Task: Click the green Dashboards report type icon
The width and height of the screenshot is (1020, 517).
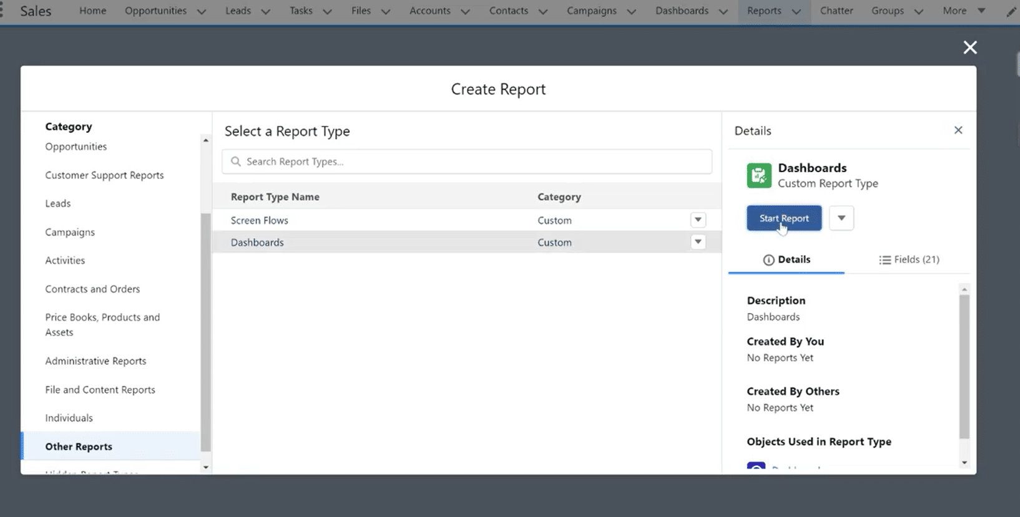Action: pos(759,175)
